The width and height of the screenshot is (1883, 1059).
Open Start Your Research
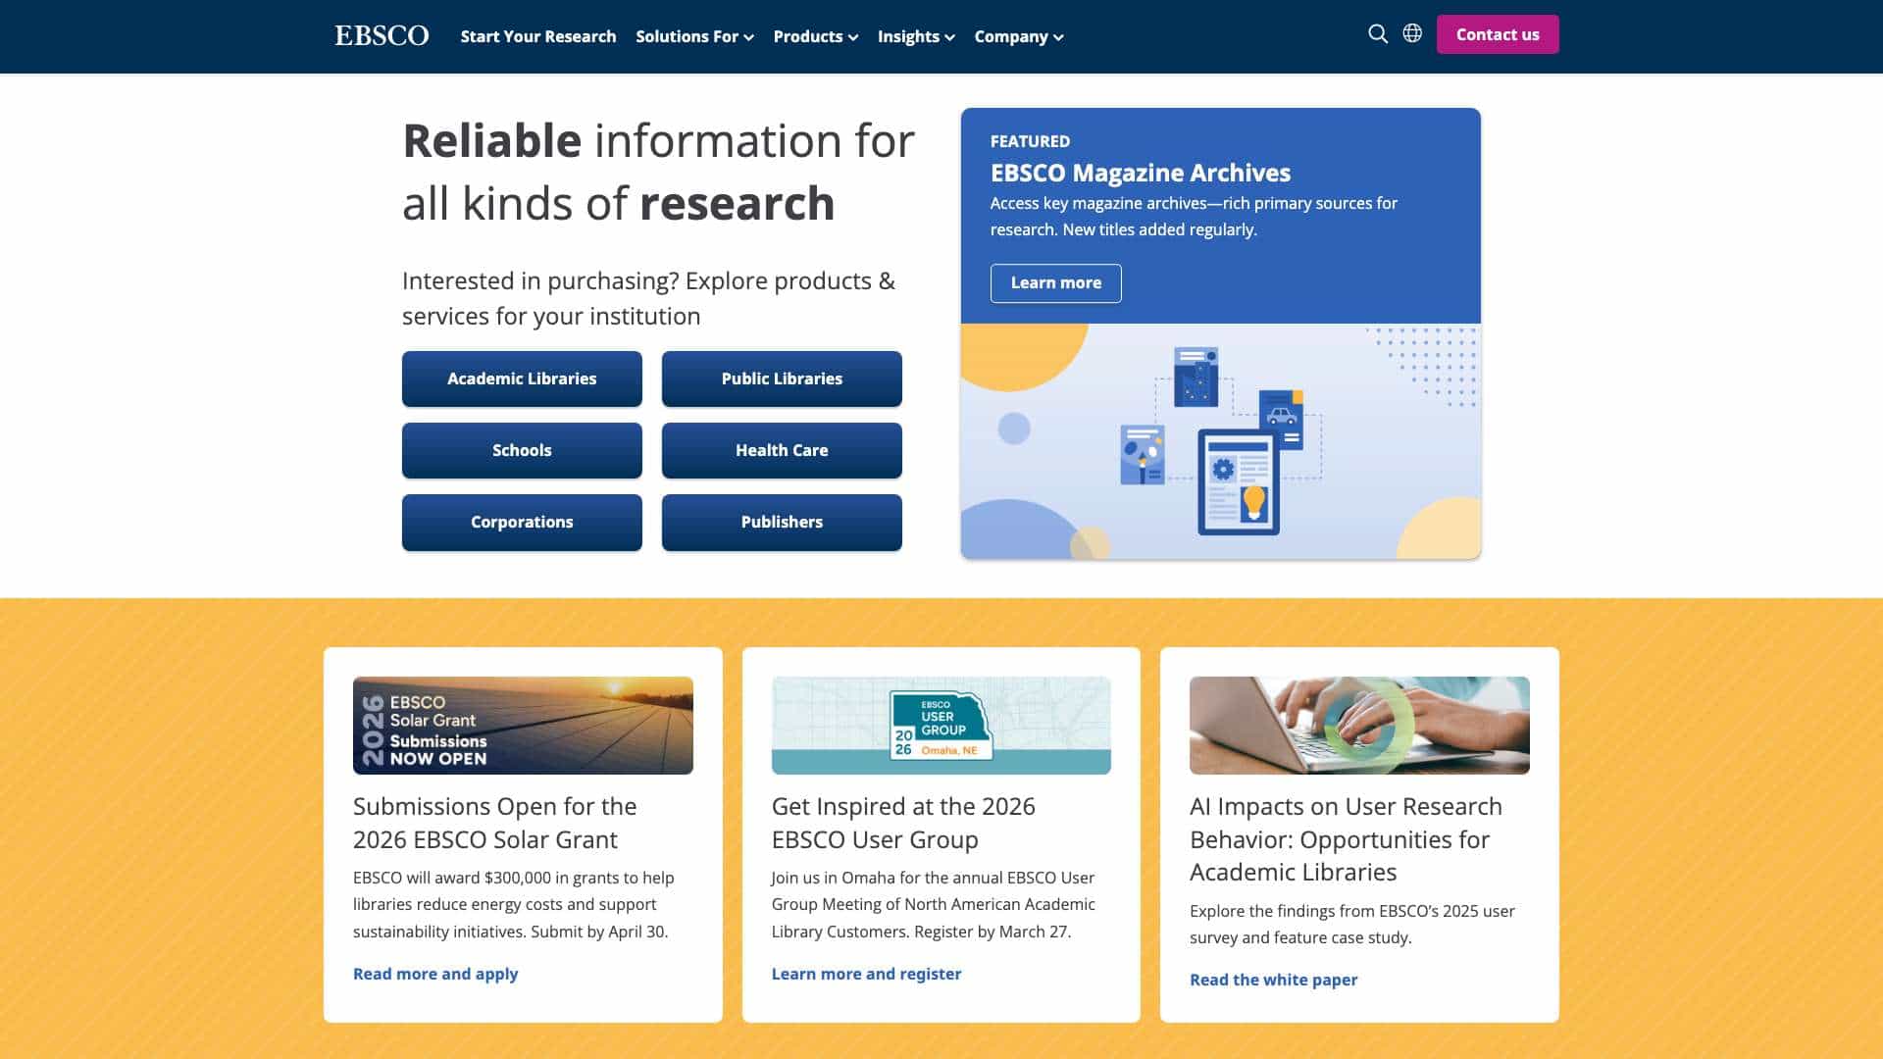pos(538,36)
